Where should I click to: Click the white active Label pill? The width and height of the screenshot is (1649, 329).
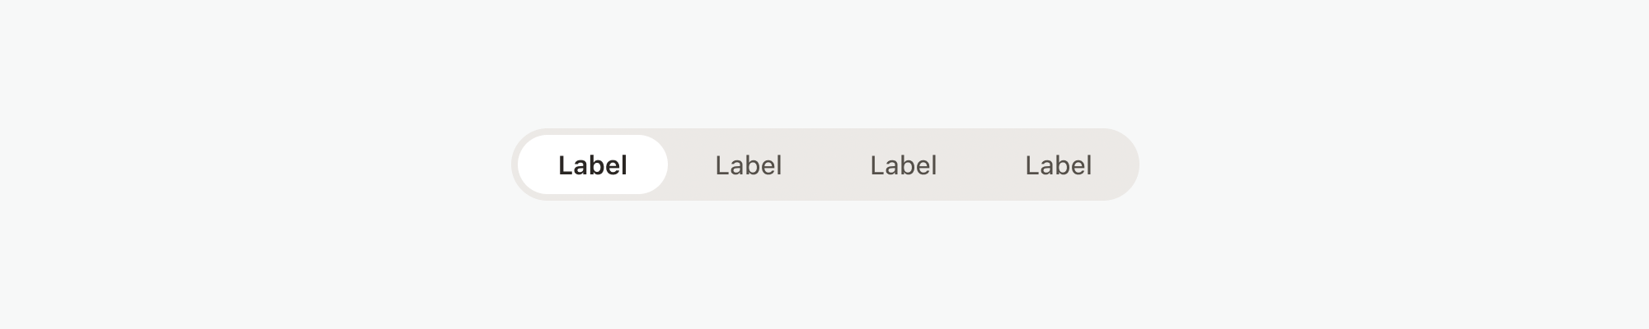pos(593,164)
